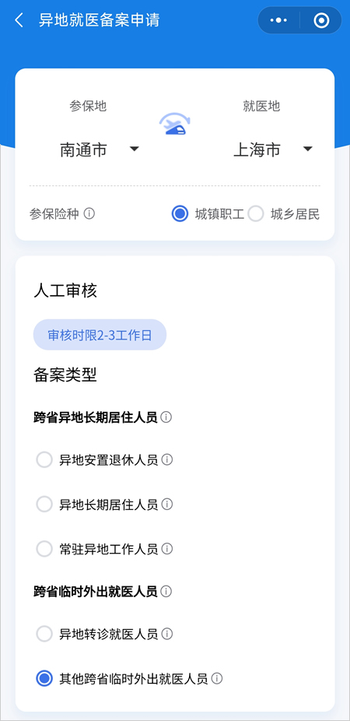Close the mini-program with the circle icon
Image resolution: width=350 pixels, height=721 pixels.
(321, 20)
